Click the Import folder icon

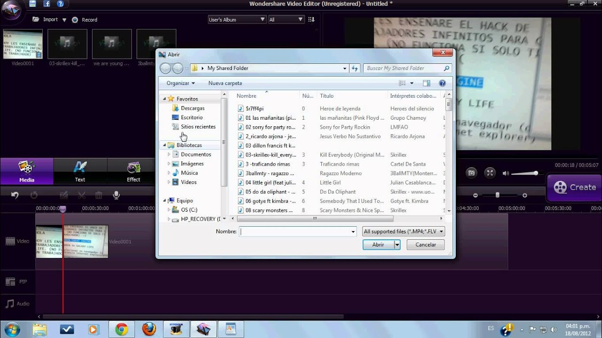tap(36, 19)
